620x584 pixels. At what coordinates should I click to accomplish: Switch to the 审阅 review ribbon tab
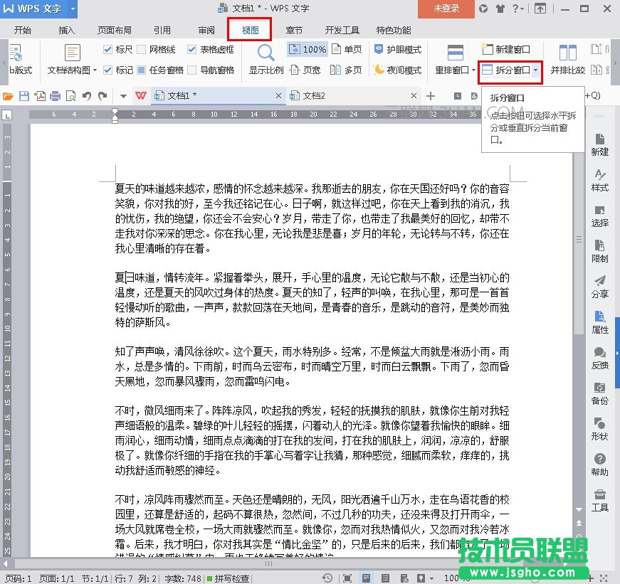click(x=206, y=29)
